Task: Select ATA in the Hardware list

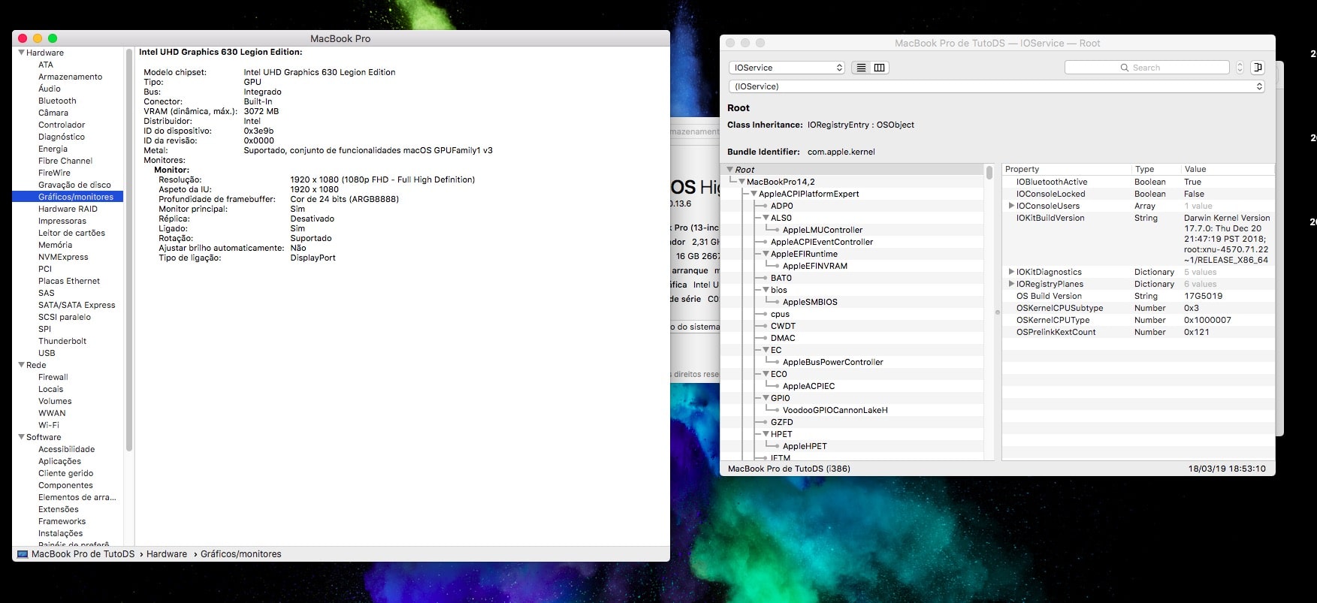Action: [x=46, y=65]
